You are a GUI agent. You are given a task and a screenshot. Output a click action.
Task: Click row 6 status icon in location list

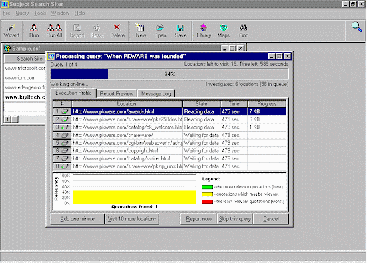pyautogui.click(x=65, y=151)
